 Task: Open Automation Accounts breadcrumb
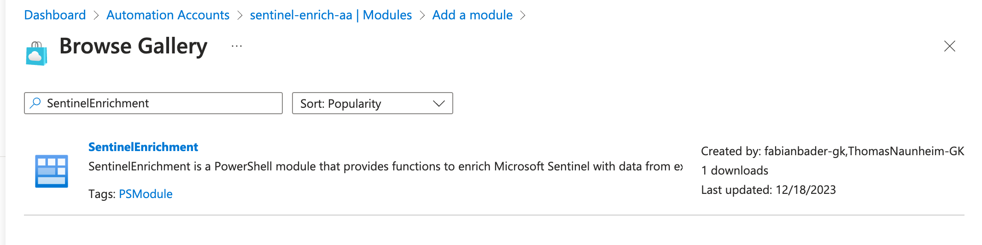pos(168,15)
